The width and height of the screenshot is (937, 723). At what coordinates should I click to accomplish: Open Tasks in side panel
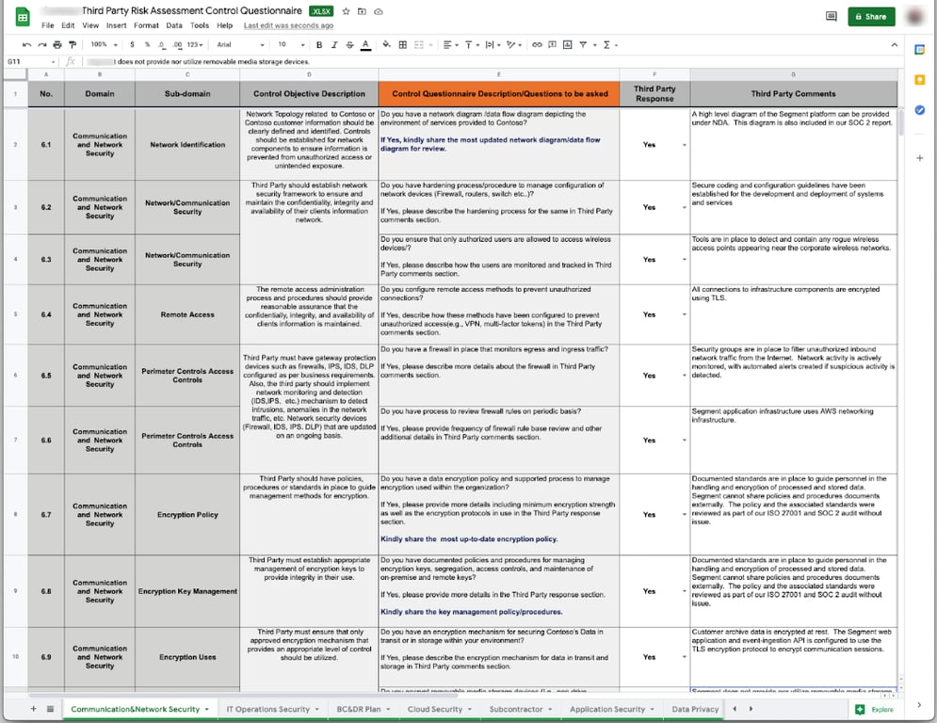920,110
